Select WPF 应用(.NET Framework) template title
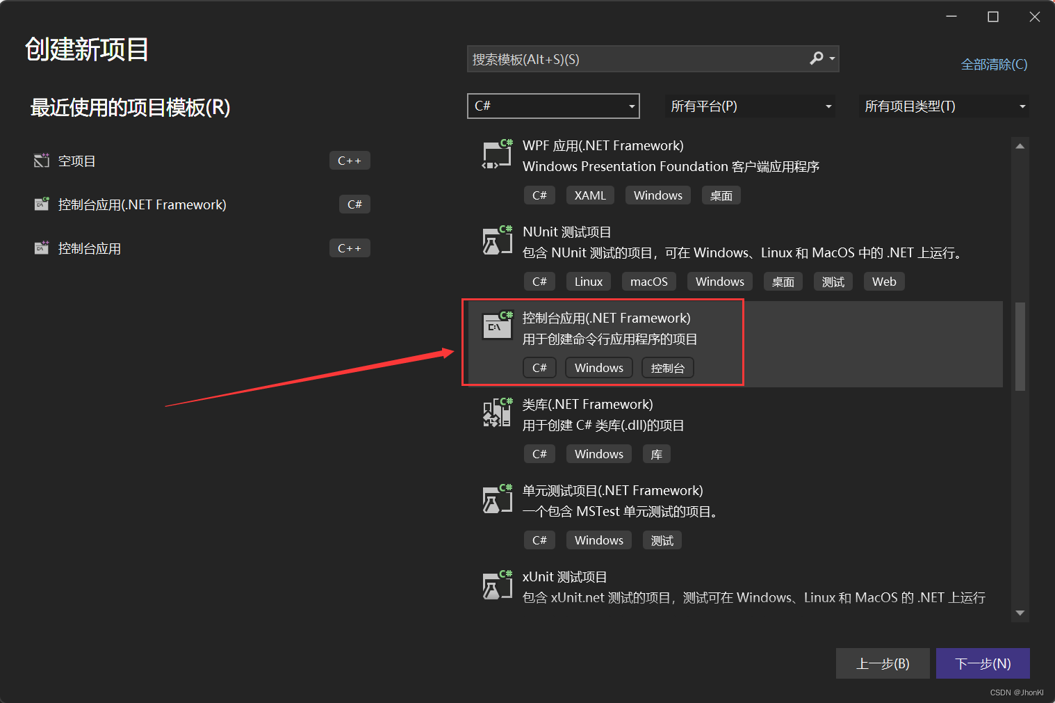1055x703 pixels. click(603, 145)
